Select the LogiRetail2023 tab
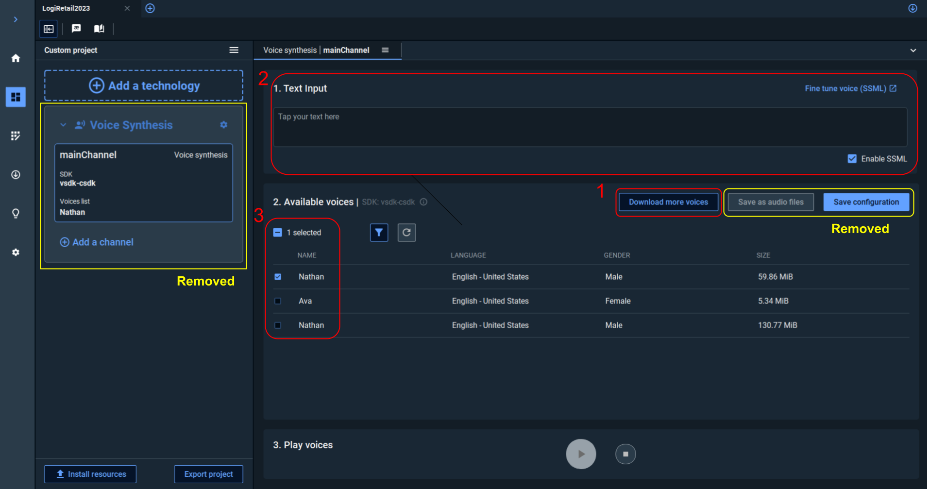The height and width of the screenshot is (489, 930). click(67, 8)
